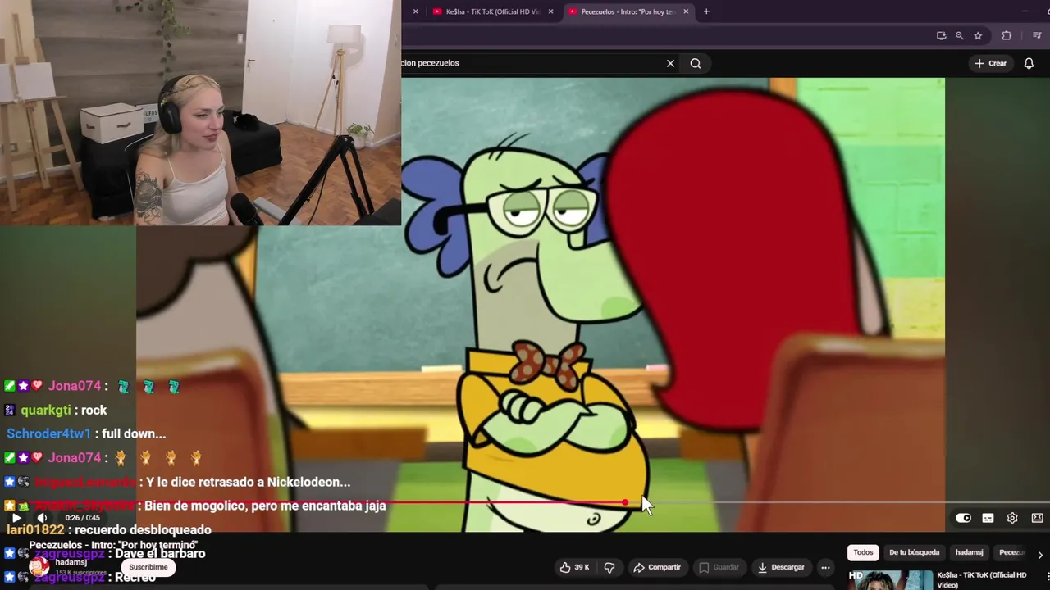Viewport: 1050px width, 590px height.
Task: Open the browser zoom magnifier icon
Action: 959,35
